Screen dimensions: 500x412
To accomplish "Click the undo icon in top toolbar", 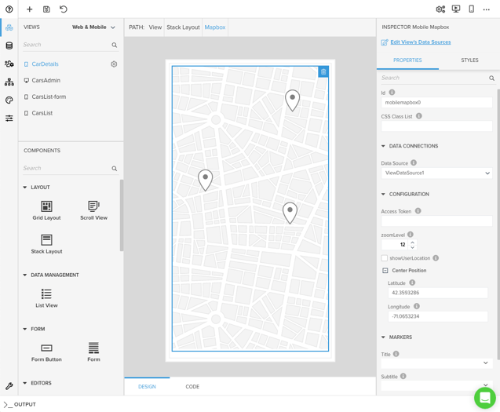I will point(64,9).
